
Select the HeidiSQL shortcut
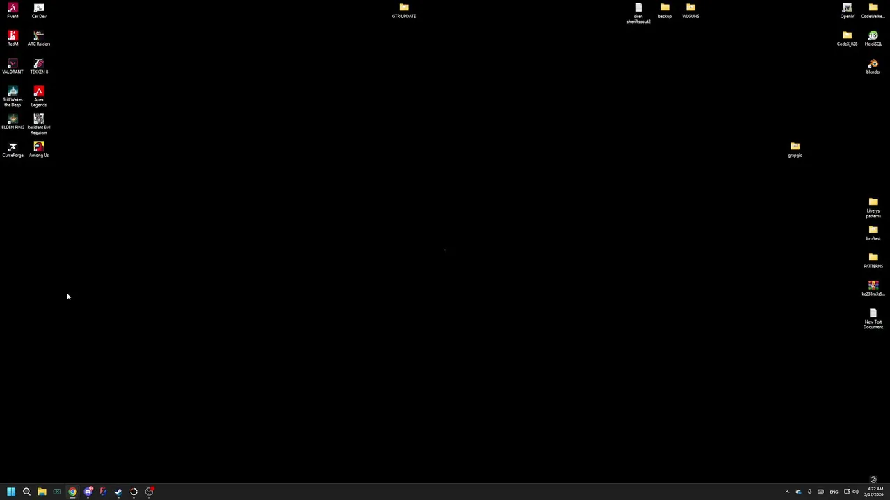(x=873, y=38)
